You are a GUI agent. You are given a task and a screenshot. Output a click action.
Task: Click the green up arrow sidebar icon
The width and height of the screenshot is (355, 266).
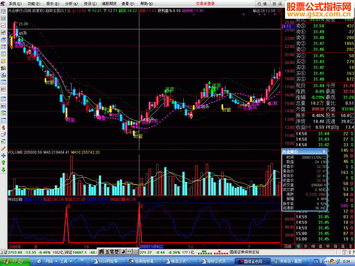point(3,163)
